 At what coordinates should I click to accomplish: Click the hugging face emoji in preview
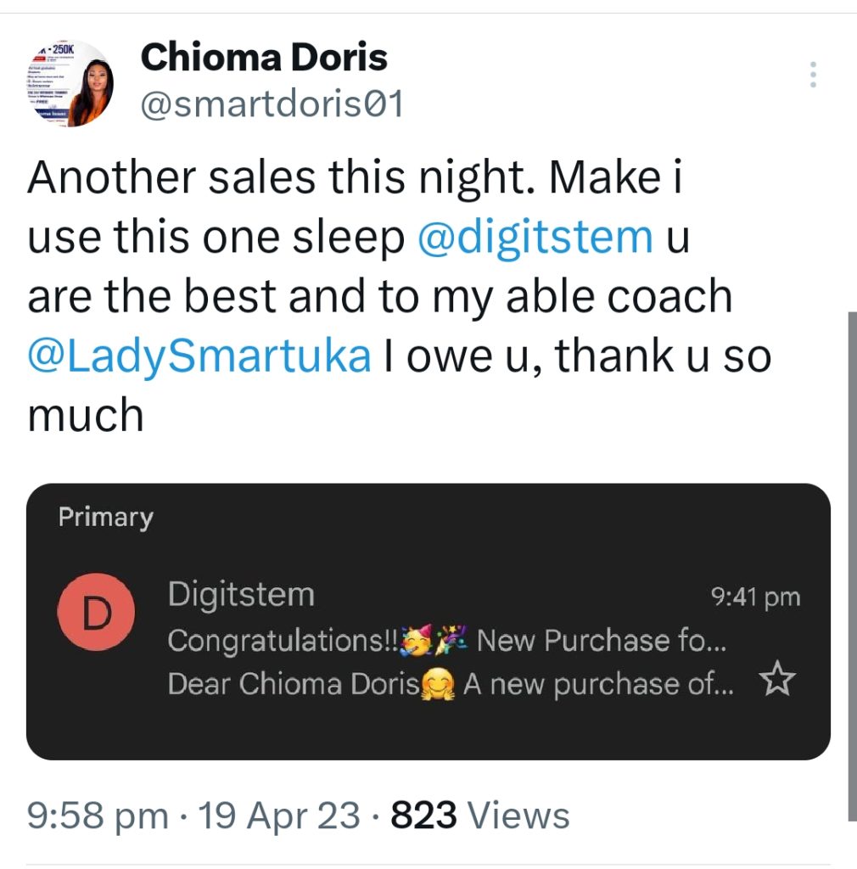click(437, 683)
